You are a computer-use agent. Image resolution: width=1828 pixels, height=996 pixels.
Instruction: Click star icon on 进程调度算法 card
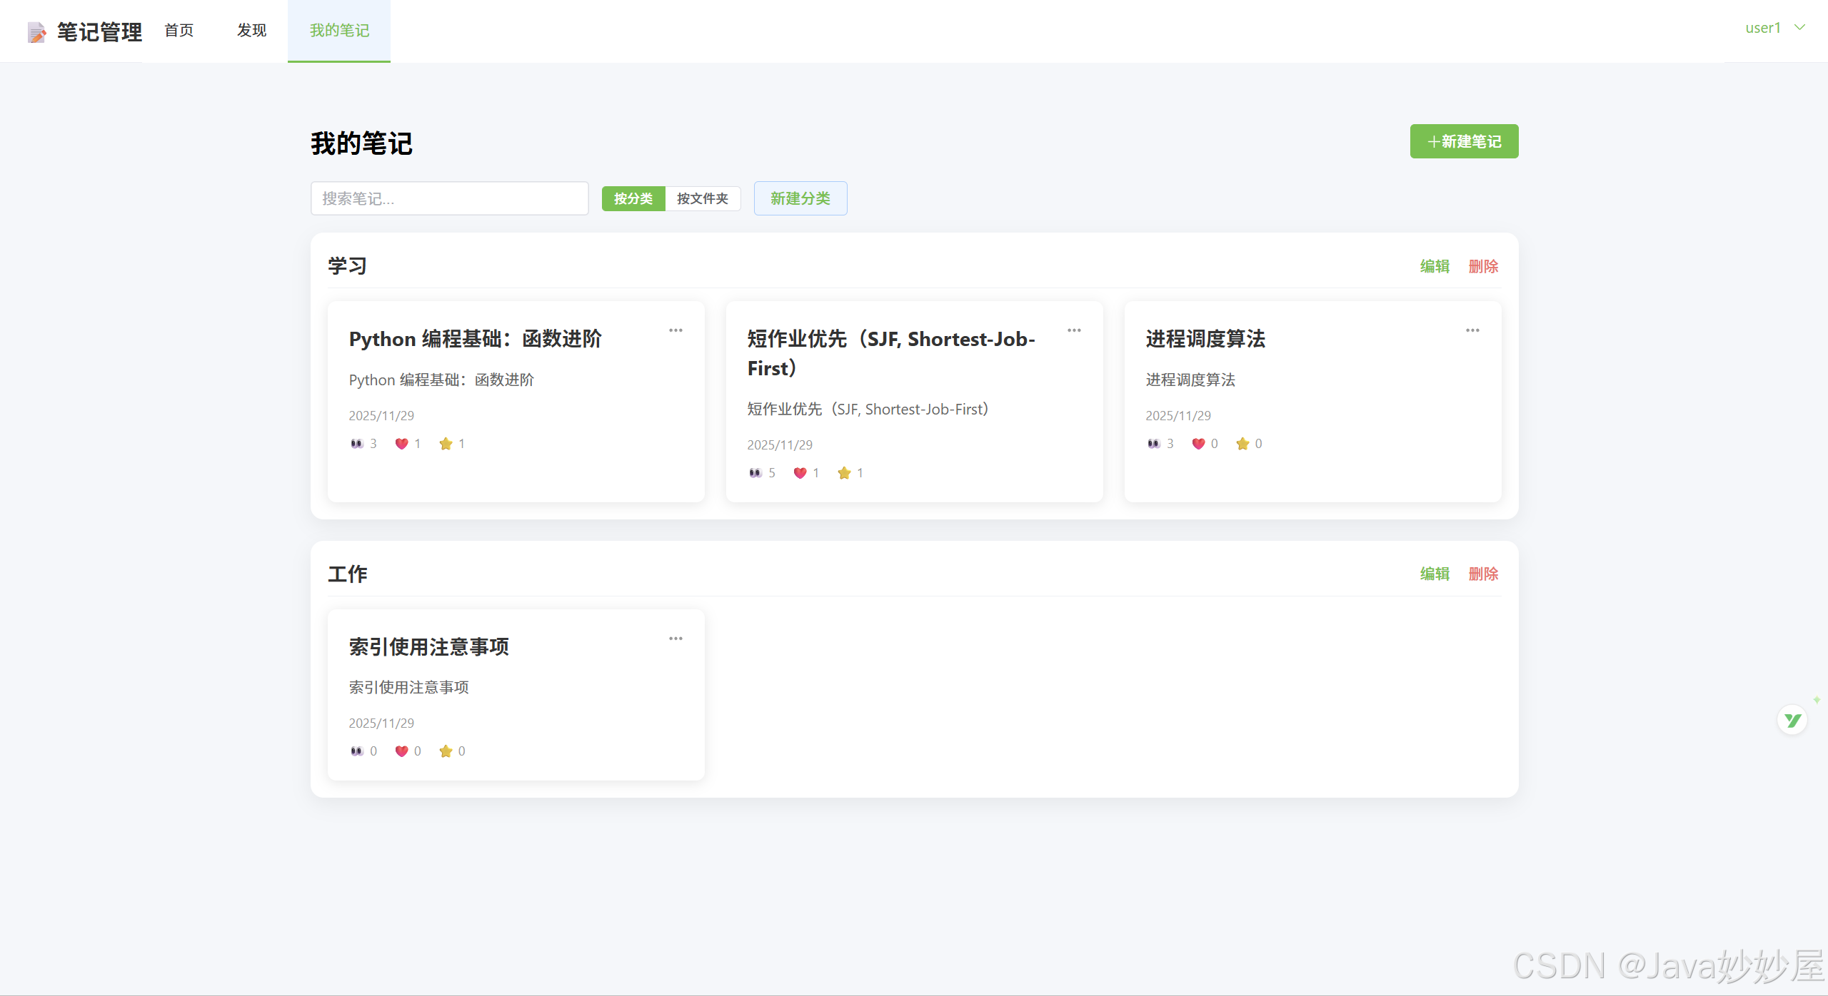[x=1242, y=444]
